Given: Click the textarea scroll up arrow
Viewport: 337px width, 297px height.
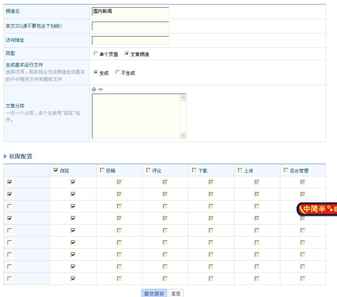Looking at the screenshot, I should [x=183, y=98].
